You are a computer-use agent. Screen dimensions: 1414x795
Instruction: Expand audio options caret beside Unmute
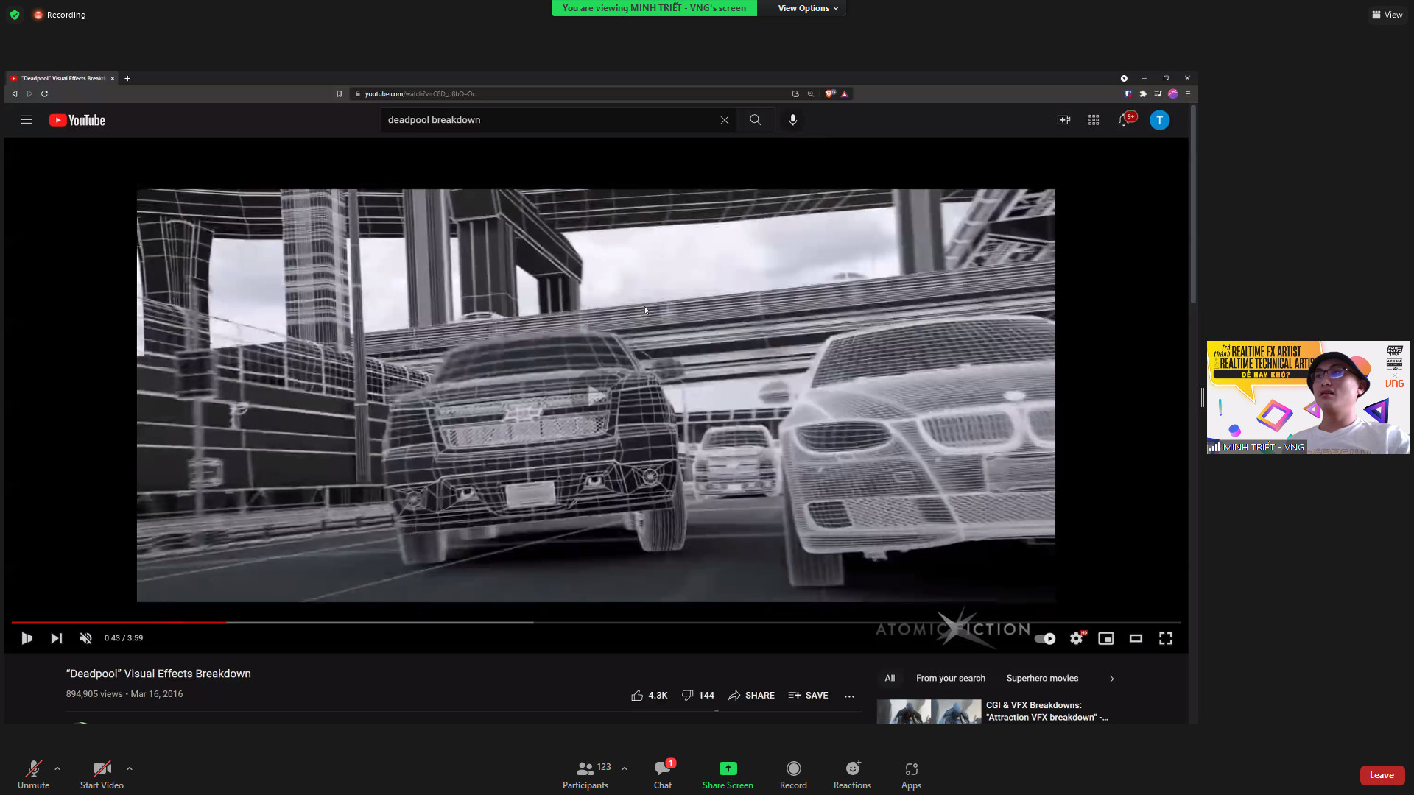tap(57, 768)
